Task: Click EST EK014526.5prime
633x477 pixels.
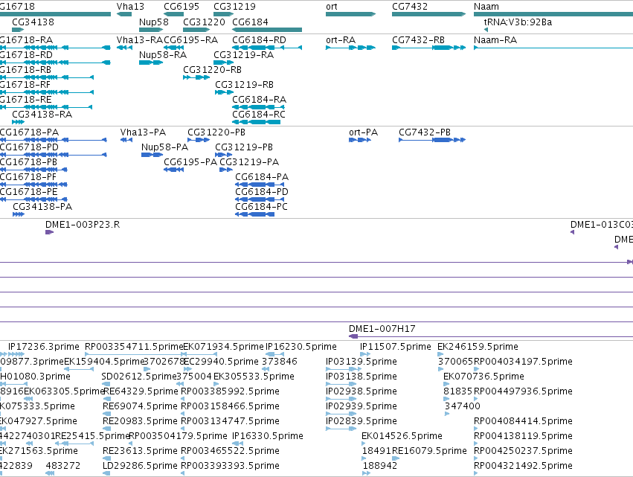Action: pos(402,437)
